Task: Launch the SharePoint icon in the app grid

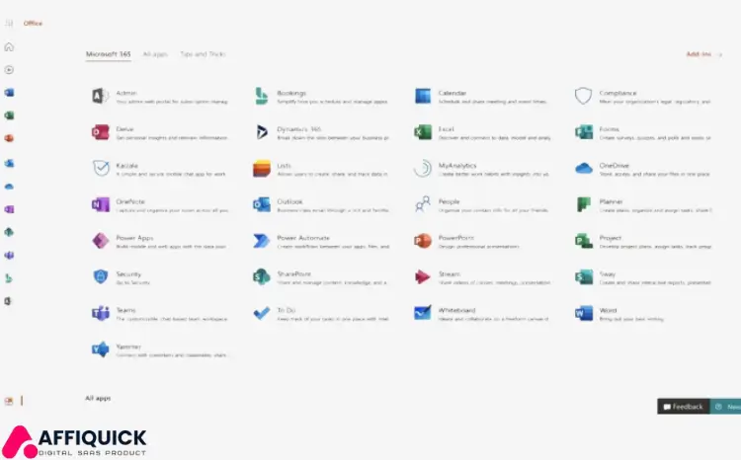Action: click(x=262, y=276)
